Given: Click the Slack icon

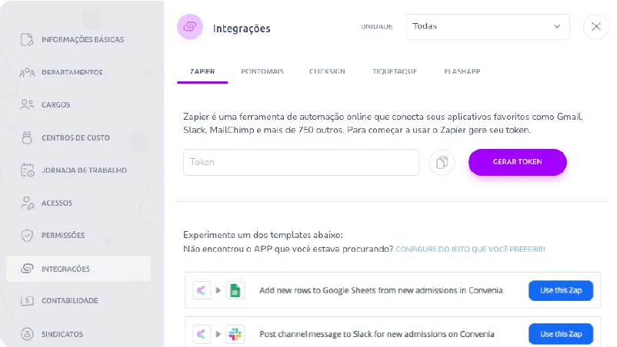Looking at the screenshot, I should [235, 334].
